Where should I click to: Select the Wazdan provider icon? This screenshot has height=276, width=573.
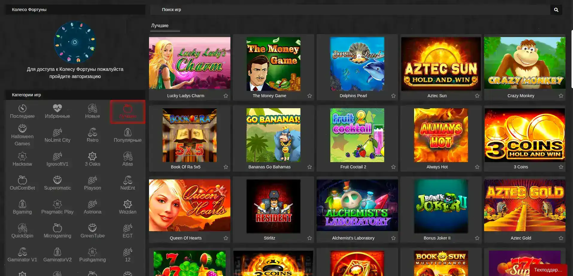(127, 207)
